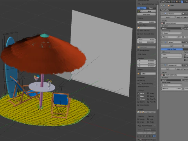Screen dimensions: 188x141
Task: Collapse the View panel section
Action: pos(138,18)
